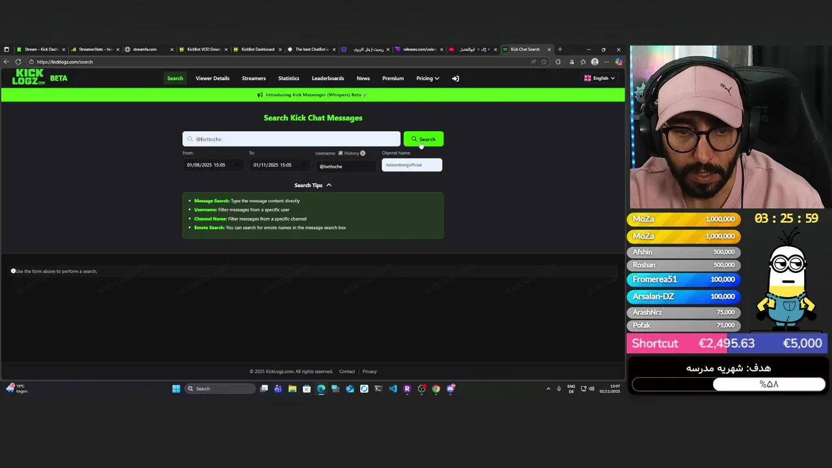
Task: Click the KickLogz logo
Action: [x=29, y=77]
